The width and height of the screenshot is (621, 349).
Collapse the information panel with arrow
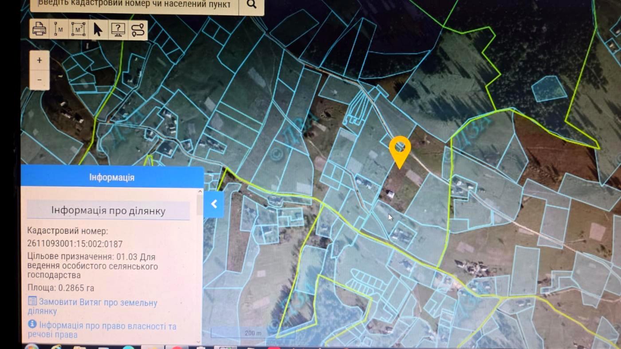[214, 204]
